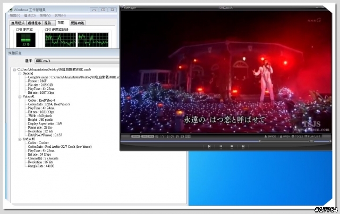This screenshot has height=214, width=340.
Task: Switch to the 處理程序 tab
Action: pos(34,23)
